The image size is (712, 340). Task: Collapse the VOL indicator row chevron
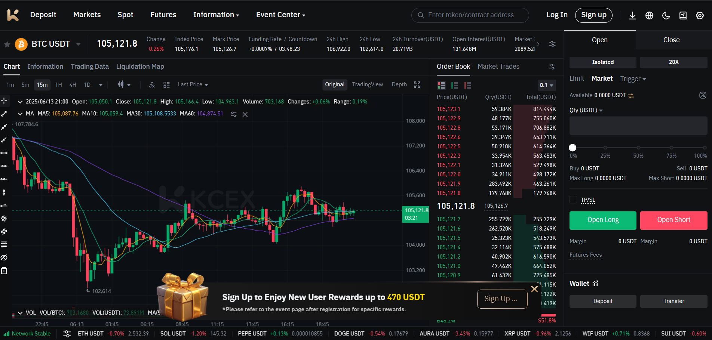coord(20,313)
